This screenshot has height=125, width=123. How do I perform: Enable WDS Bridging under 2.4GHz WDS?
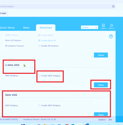(39, 76)
